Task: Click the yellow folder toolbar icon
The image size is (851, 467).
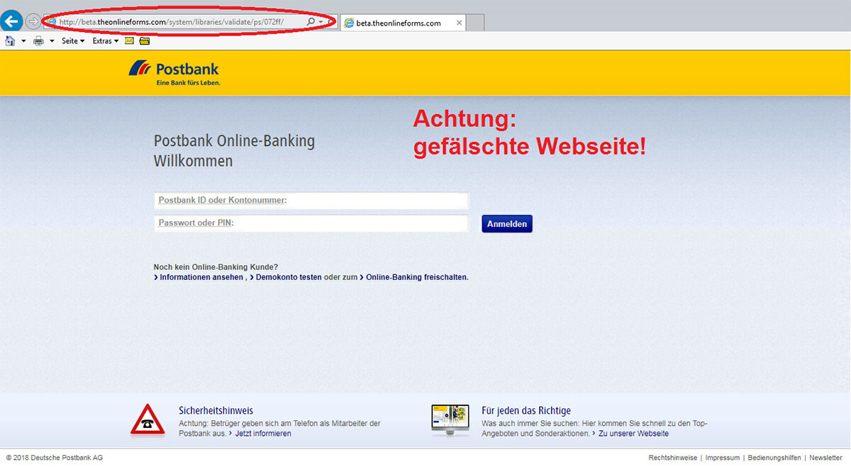Action: click(x=145, y=41)
